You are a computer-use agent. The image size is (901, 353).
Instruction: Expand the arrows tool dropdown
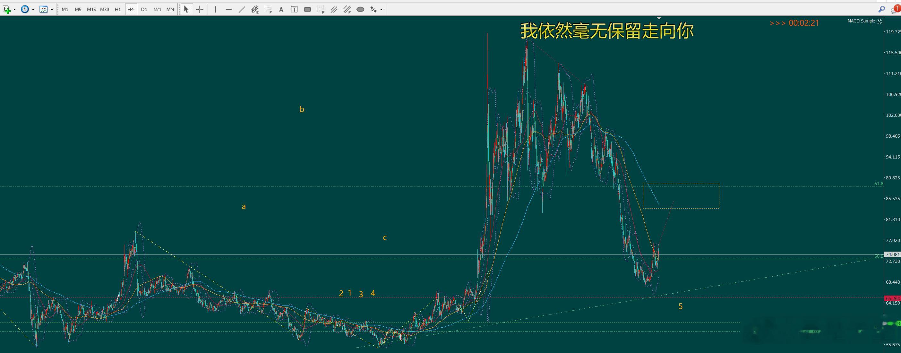[381, 9]
